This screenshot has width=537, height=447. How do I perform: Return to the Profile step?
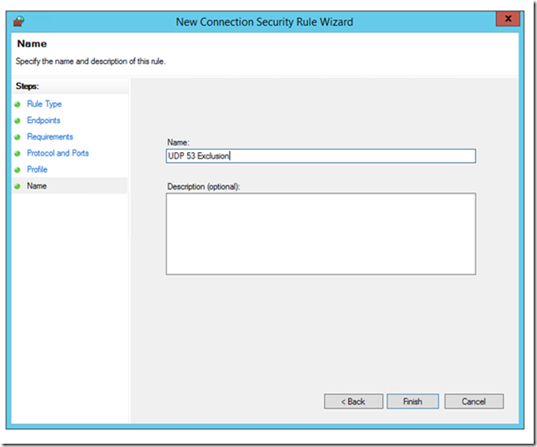click(37, 169)
